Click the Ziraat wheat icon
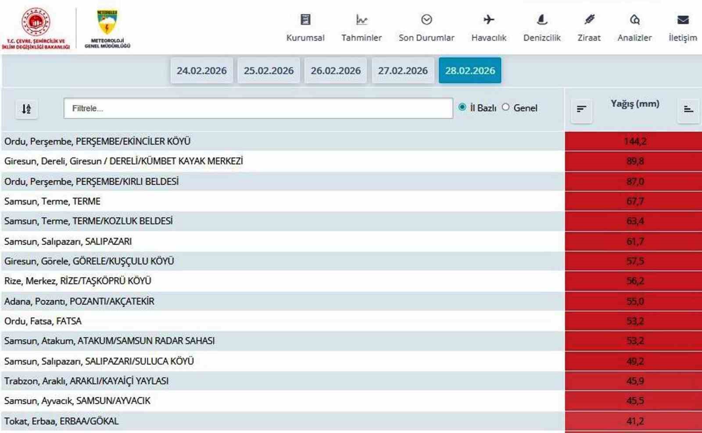The width and height of the screenshot is (702, 433). (589, 19)
